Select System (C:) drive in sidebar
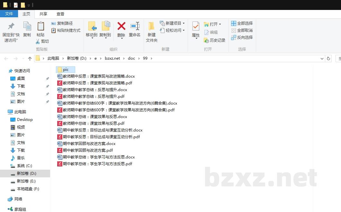Screen dimensions: 341x212 pos(24,166)
